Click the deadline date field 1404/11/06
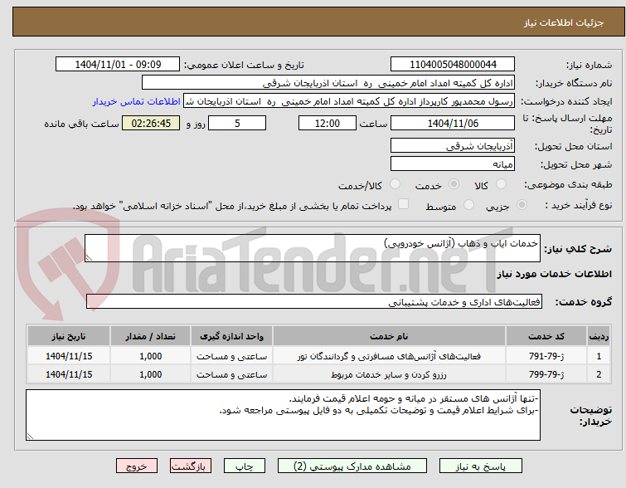This screenshot has width=626, height=488. coord(453,123)
